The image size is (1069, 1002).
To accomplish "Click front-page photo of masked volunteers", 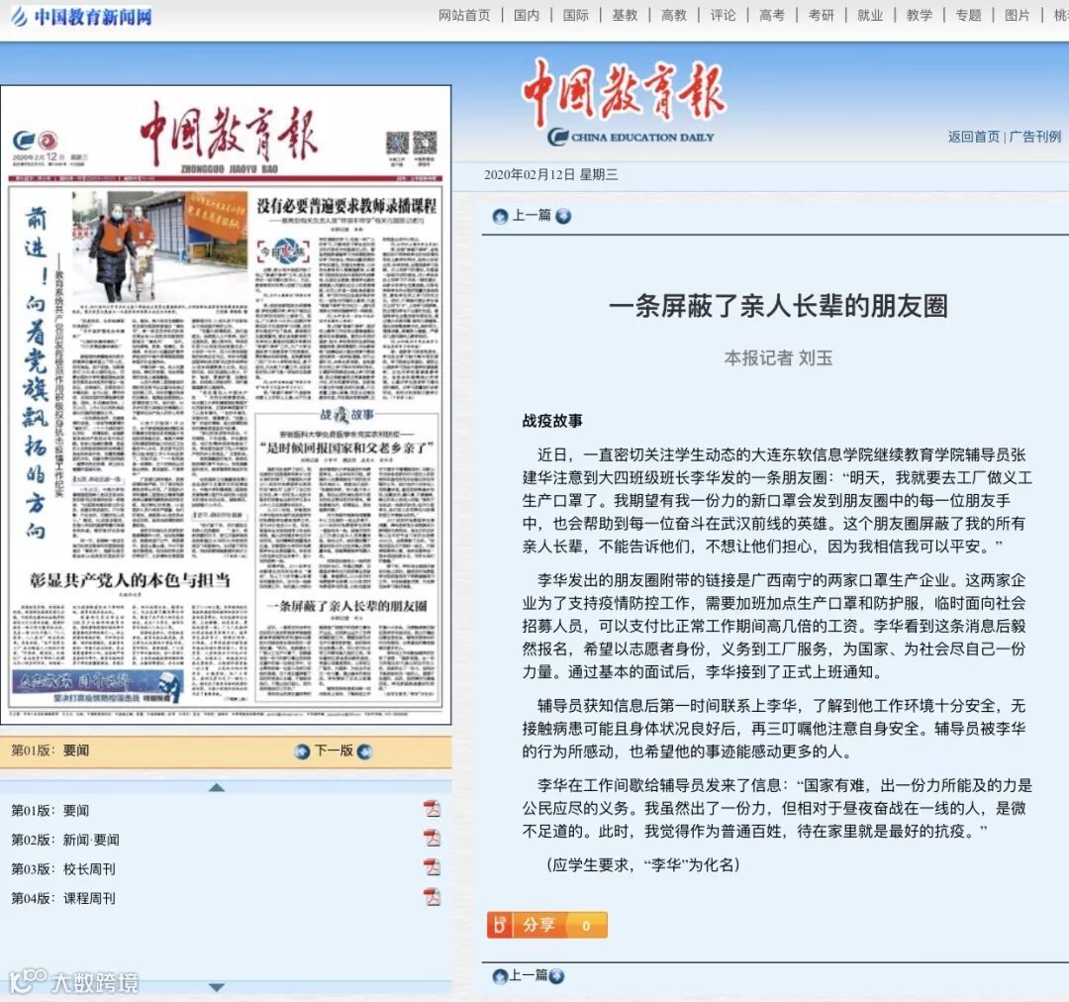I will pos(159,247).
